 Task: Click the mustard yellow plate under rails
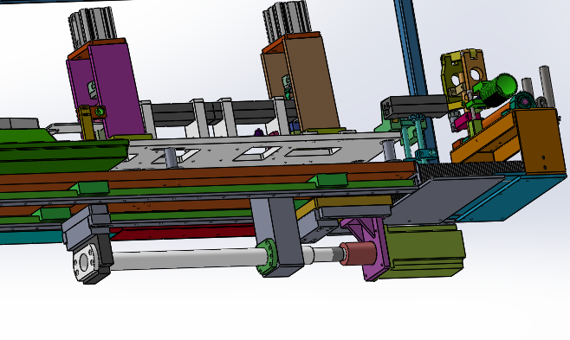point(346,205)
